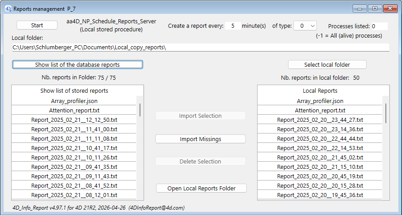Click the minutes interval input field

click(x=232, y=26)
